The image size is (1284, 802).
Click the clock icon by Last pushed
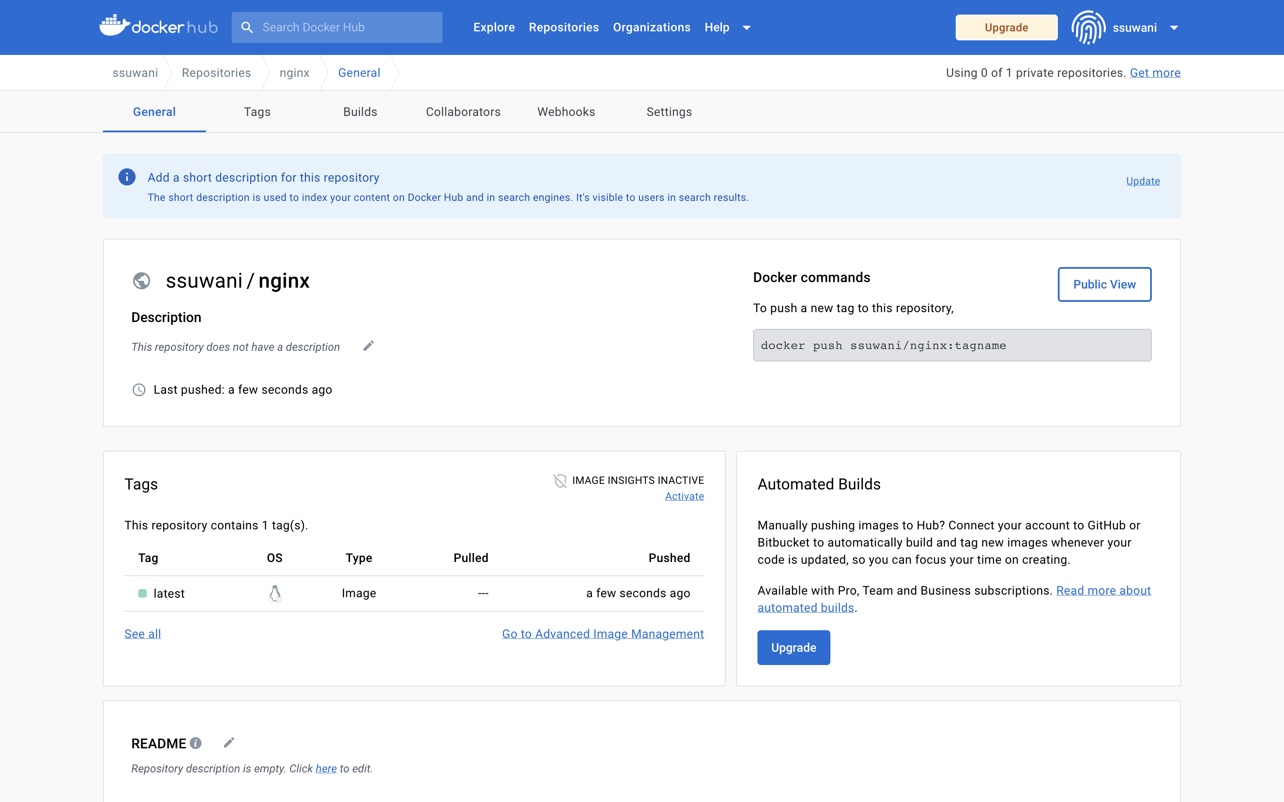pos(139,390)
